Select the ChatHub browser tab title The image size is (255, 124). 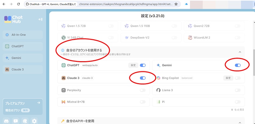click(x=53, y=4)
